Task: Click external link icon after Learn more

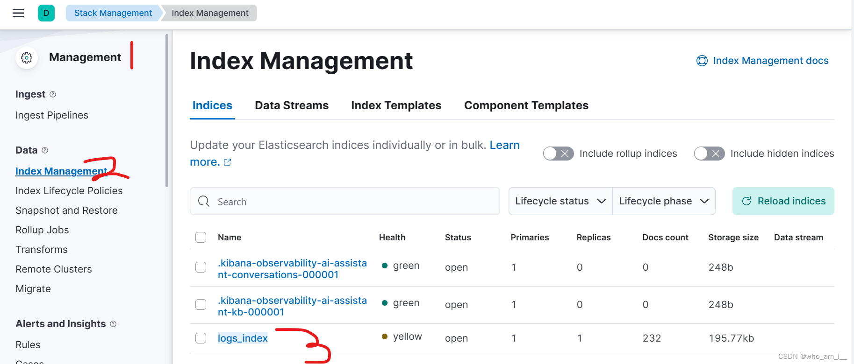Action: [228, 162]
